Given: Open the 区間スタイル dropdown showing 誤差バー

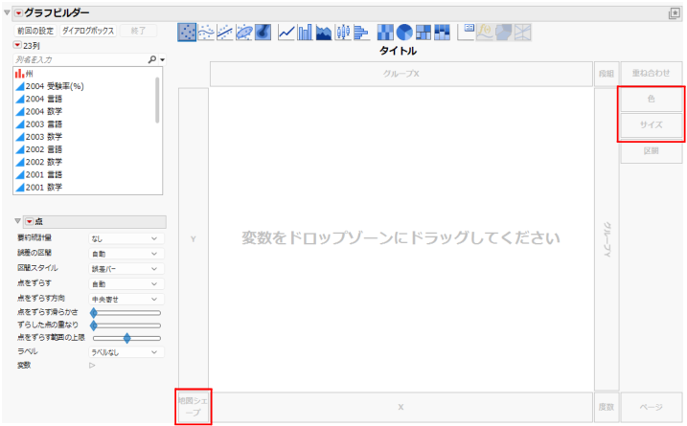Looking at the screenshot, I should click(126, 269).
